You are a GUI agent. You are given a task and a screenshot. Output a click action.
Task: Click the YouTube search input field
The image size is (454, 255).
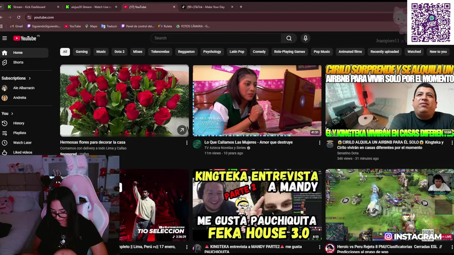click(x=216, y=38)
